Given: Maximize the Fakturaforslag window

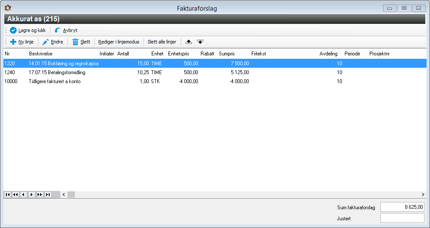Looking at the screenshot, I should click(x=404, y=8).
